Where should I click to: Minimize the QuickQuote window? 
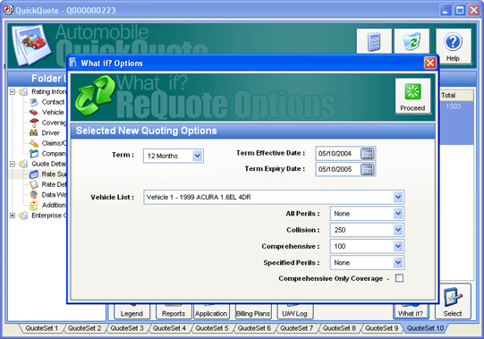point(446,10)
